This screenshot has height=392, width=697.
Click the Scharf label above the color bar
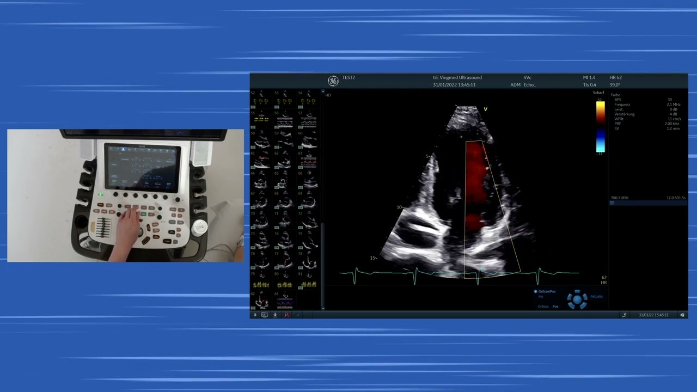click(x=598, y=93)
